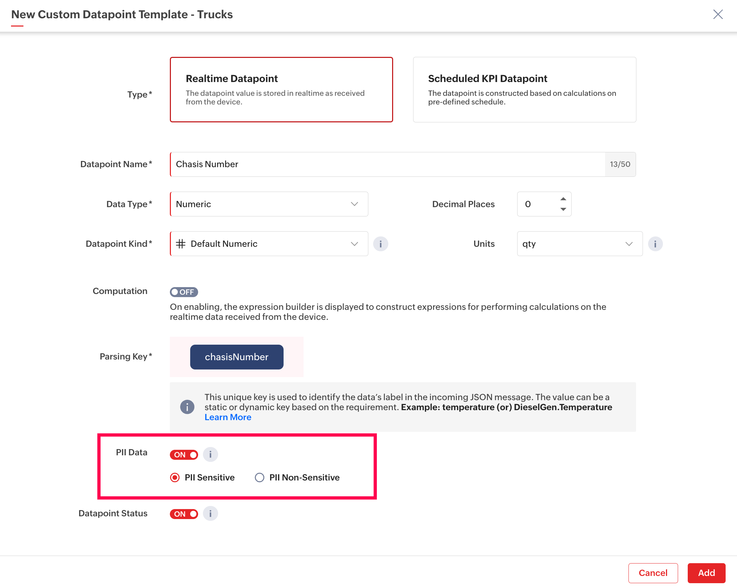Screen dimensions: 737x588
Task: Turn off the PII Data toggle
Action: point(184,455)
